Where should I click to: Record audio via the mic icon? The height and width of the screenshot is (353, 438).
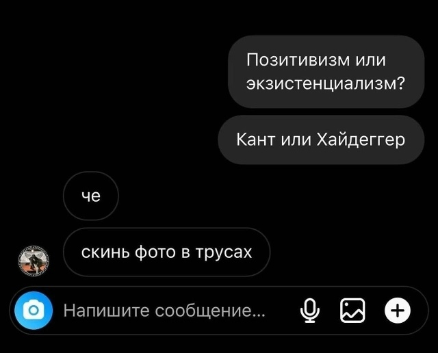(x=310, y=311)
